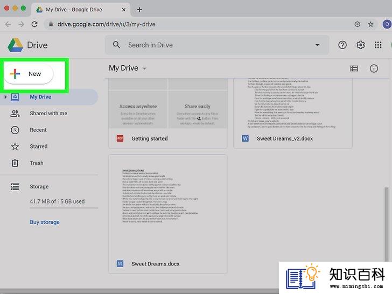Focus the Search in Drive field
Viewport: 392px width, 294px height.
pyautogui.click(x=217, y=45)
